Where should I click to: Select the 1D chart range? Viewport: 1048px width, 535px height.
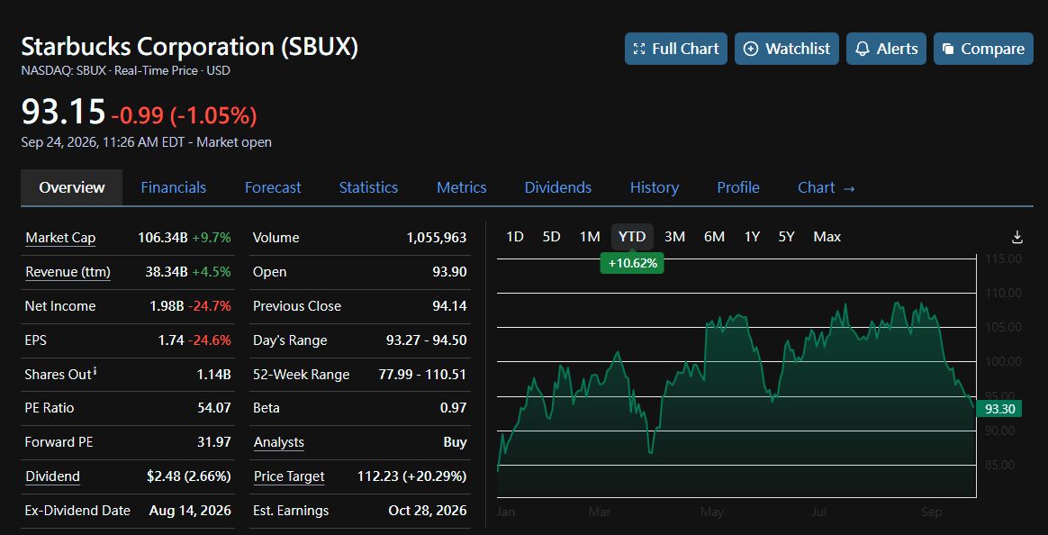tap(515, 237)
